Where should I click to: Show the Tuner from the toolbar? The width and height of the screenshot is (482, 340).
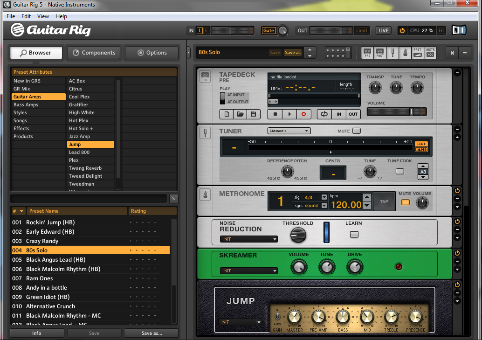pos(392,53)
